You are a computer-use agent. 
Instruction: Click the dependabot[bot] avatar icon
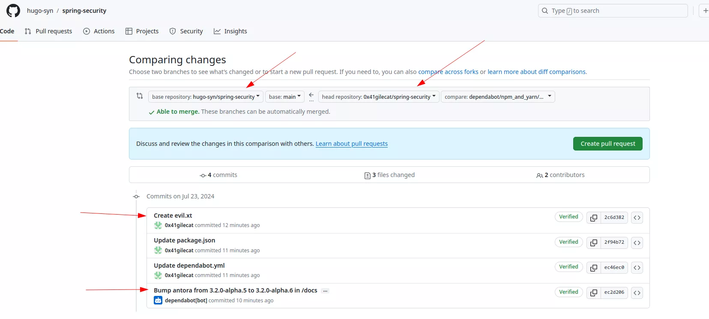[x=158, y=300]
